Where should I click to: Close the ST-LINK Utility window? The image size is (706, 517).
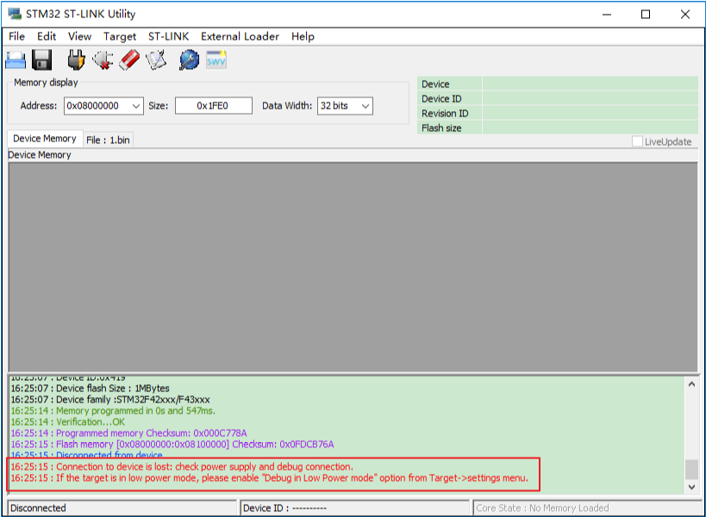(684, 15)
